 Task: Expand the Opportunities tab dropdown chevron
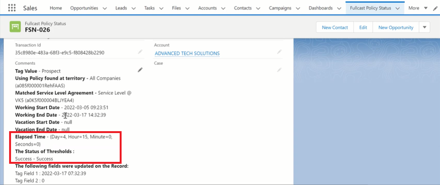104,8
